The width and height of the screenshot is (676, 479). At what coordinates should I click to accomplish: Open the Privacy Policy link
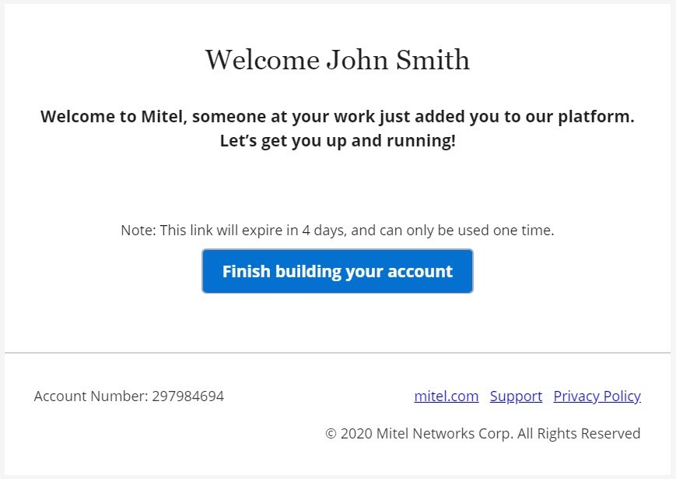597,396
